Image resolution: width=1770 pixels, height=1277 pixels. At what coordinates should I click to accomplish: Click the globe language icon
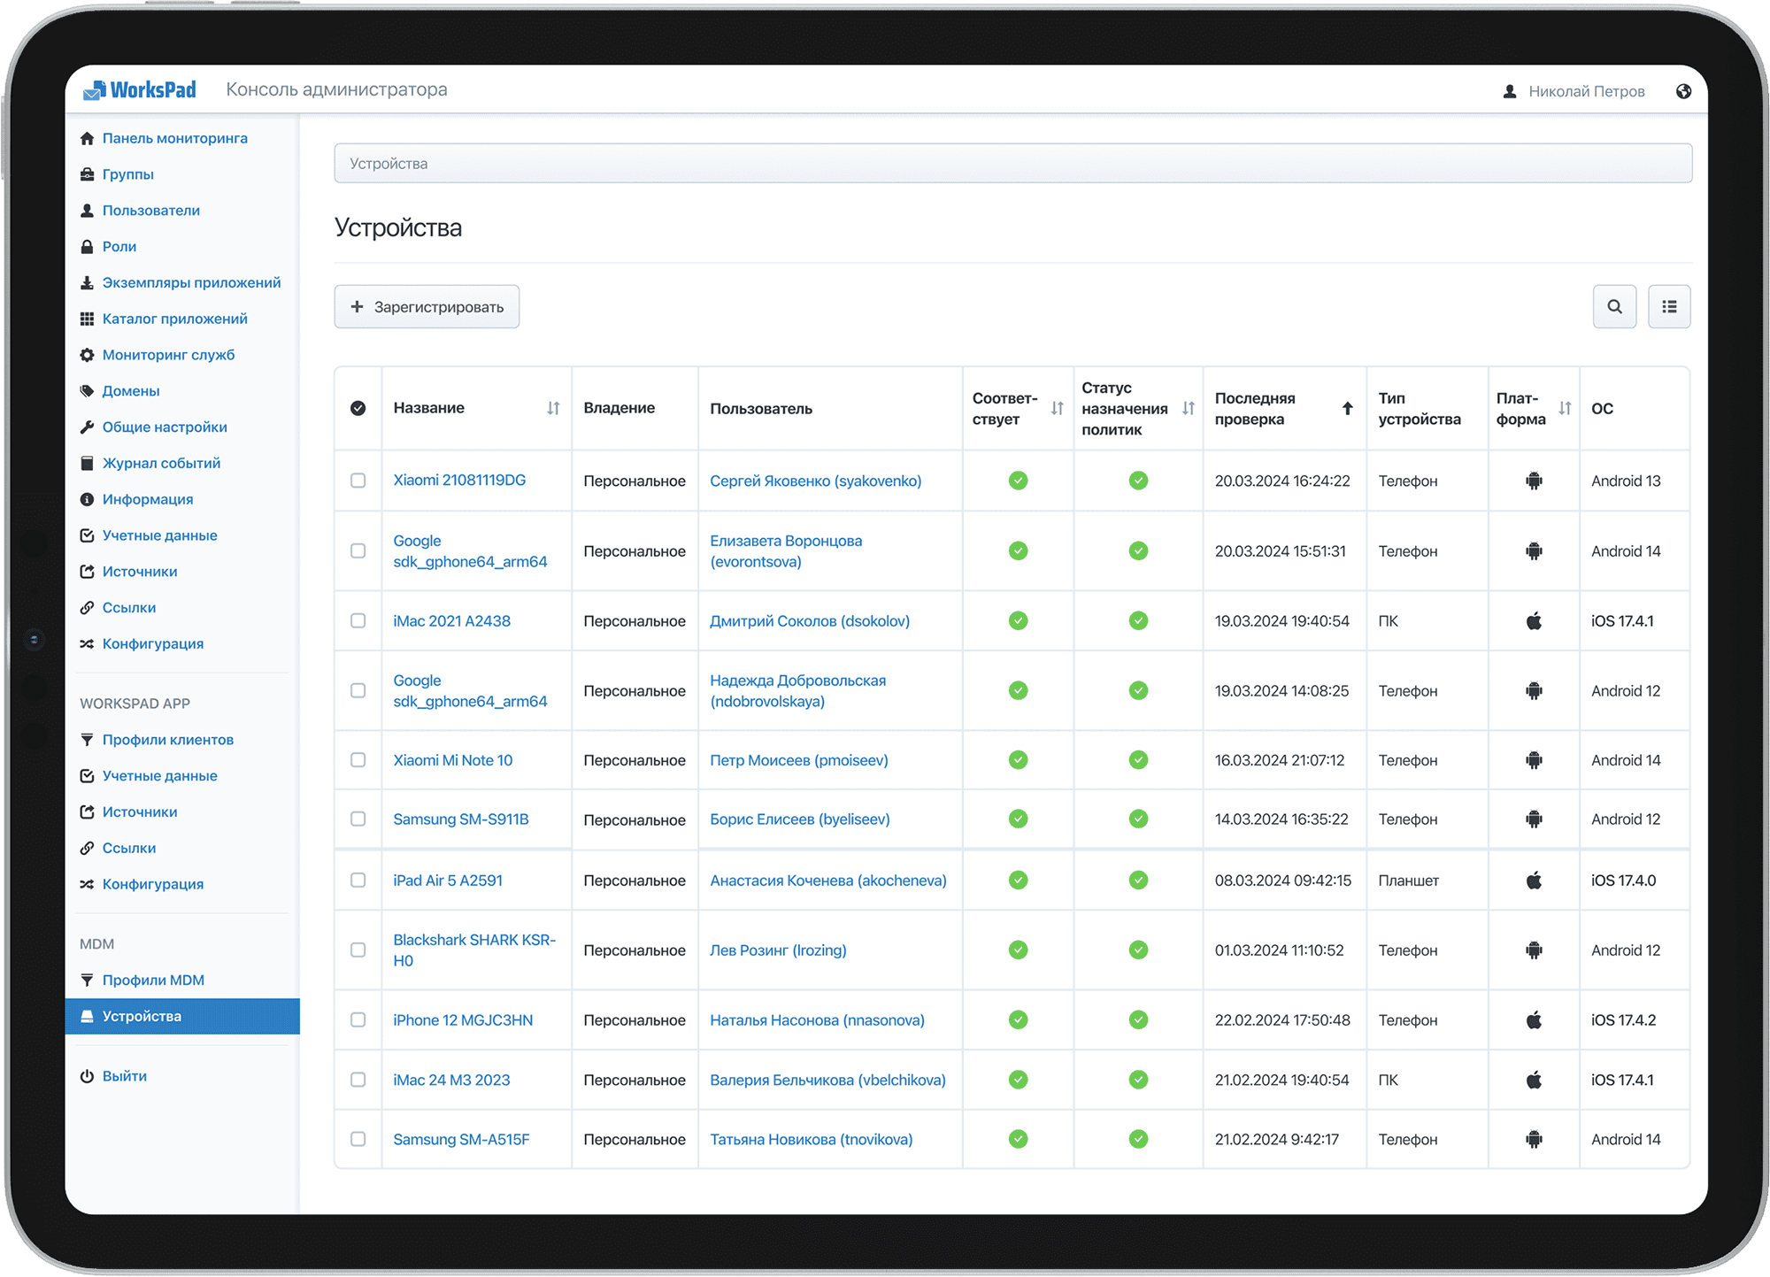tap(1683, 91)
